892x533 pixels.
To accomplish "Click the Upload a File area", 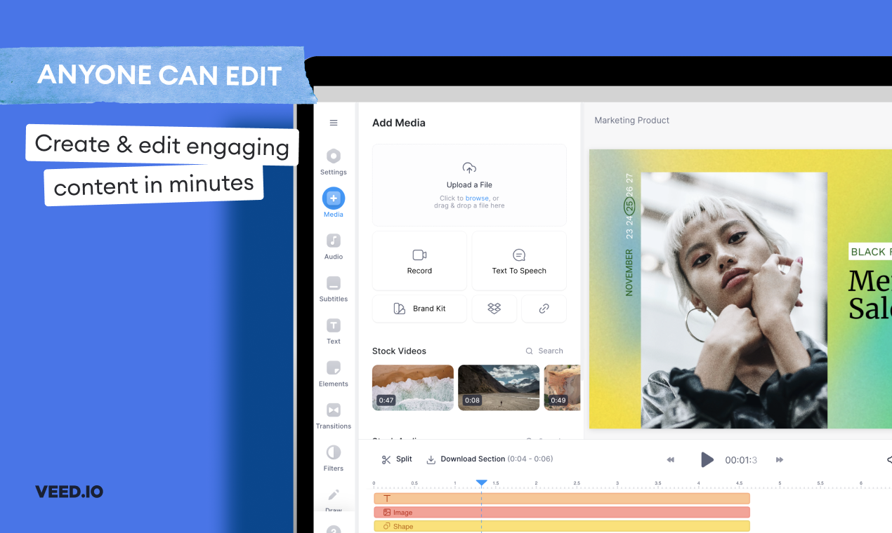I will (x=469, y=185).
